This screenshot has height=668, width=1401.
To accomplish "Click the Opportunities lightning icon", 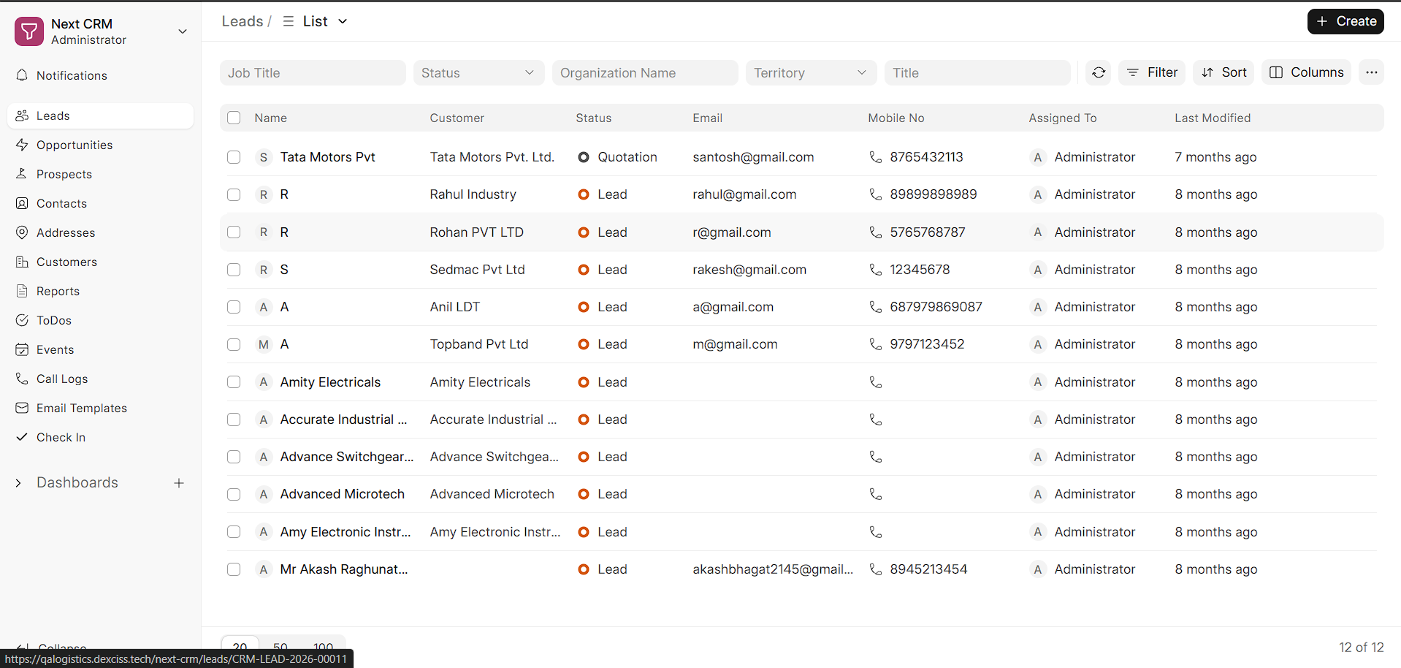I will coord(22,145).
